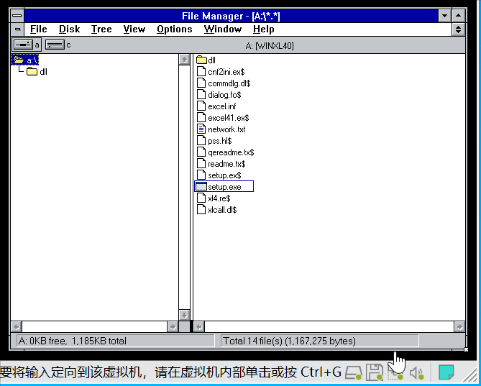
Task: Select setup.ex$ file icon
Action: coord(201,175)
